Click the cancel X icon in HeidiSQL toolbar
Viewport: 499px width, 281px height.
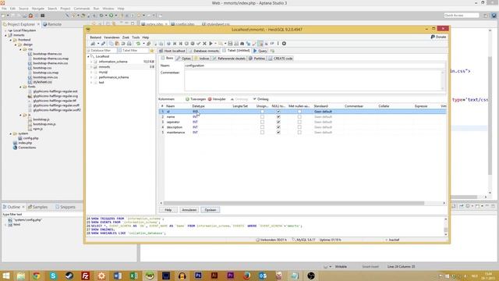204,44
